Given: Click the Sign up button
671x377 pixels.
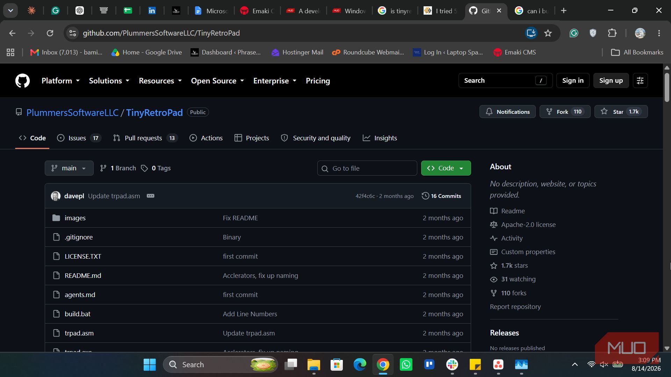Looking at the screenshot, I should tap(611, 81).
